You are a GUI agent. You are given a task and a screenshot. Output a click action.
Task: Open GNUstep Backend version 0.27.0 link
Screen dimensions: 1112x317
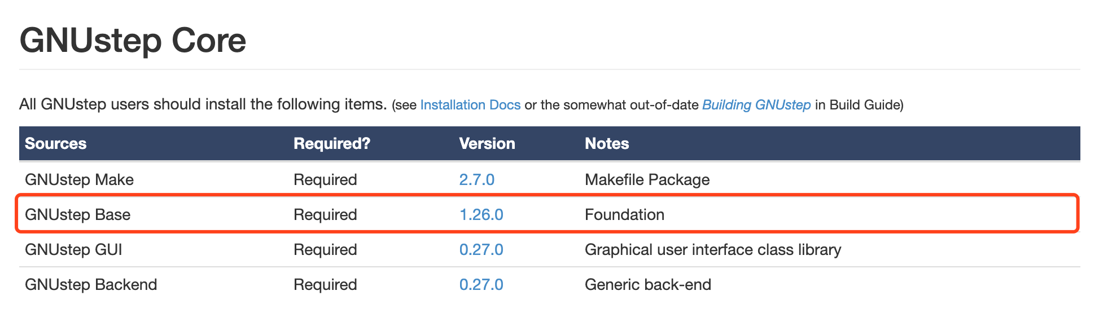(481, 284)
